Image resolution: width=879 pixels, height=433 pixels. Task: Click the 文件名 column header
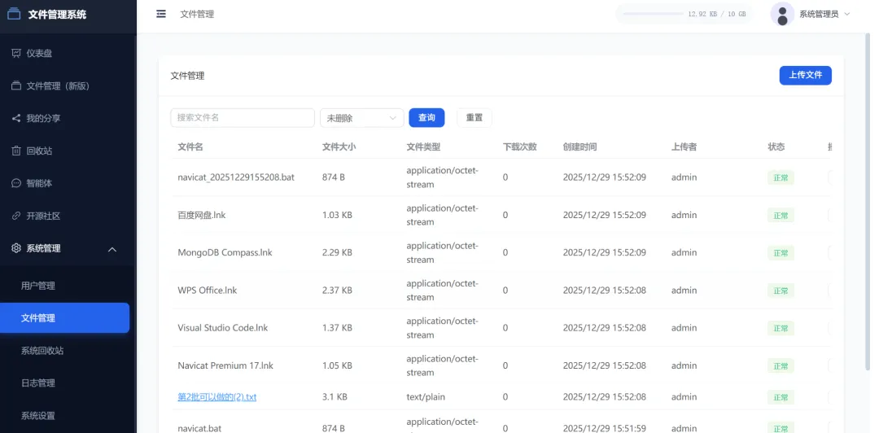pos(190,147)
